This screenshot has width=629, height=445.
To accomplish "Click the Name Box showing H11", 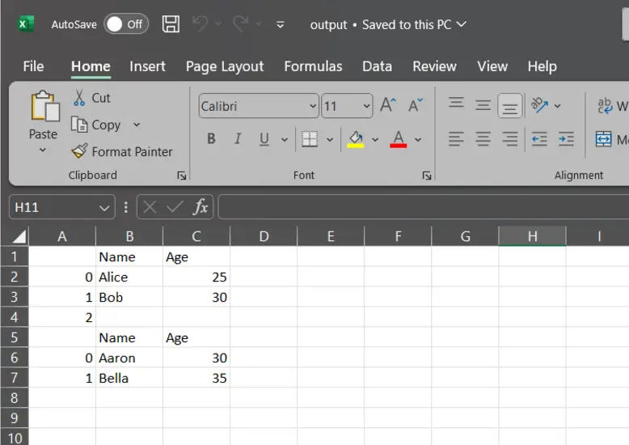I will point(53,207).
